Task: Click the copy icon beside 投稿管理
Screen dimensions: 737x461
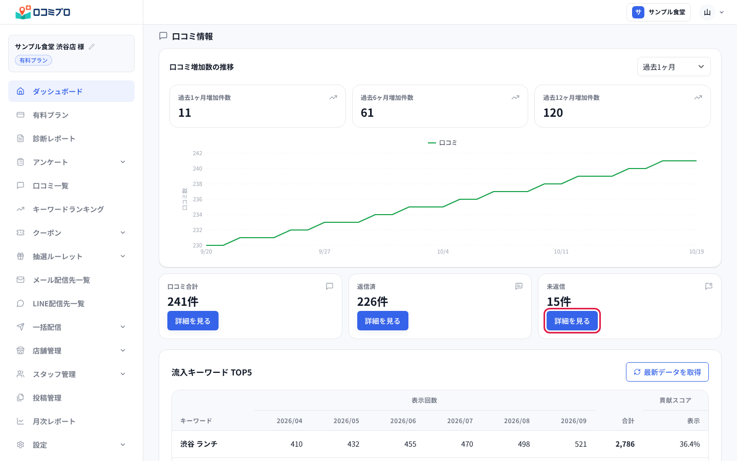Action: coord(20,397)
